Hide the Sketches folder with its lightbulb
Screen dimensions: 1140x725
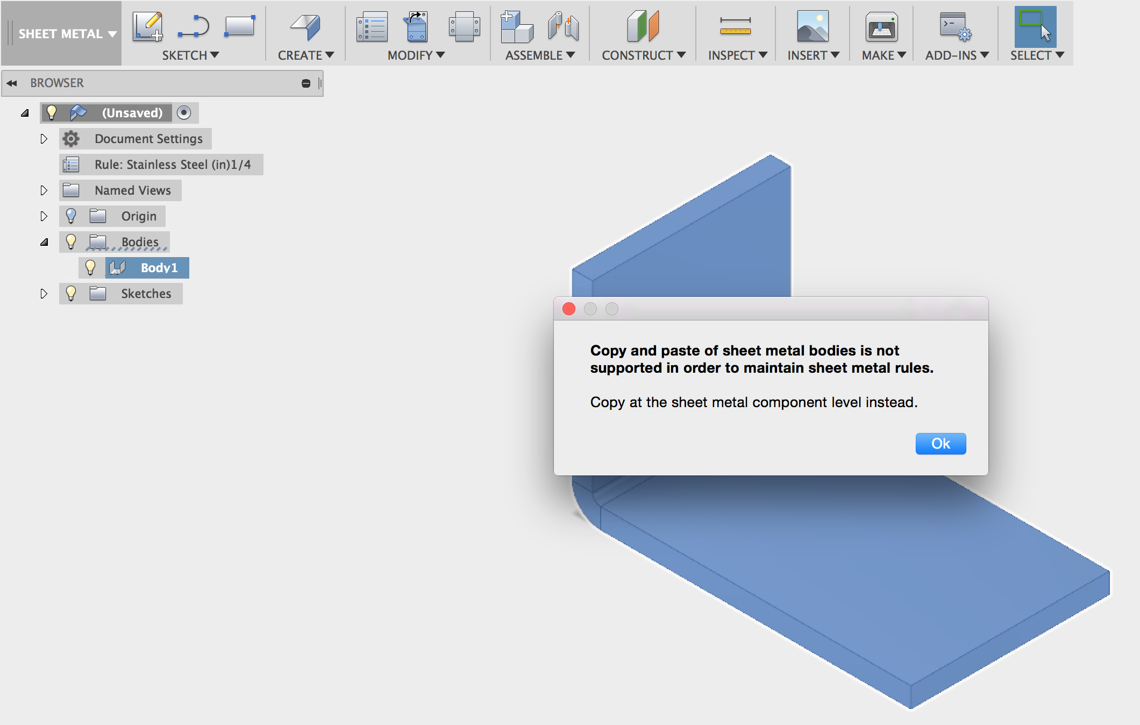[70, 293]
